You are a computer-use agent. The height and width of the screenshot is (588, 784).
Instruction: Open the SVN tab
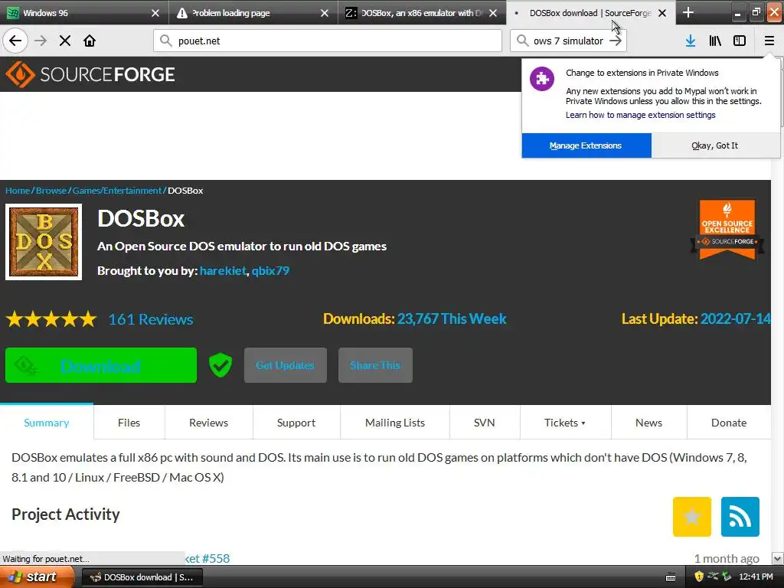point(485,423)
